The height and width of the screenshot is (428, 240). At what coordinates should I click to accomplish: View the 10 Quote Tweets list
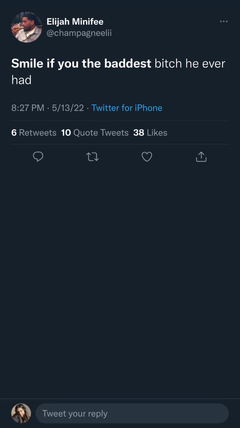point(95,132)
